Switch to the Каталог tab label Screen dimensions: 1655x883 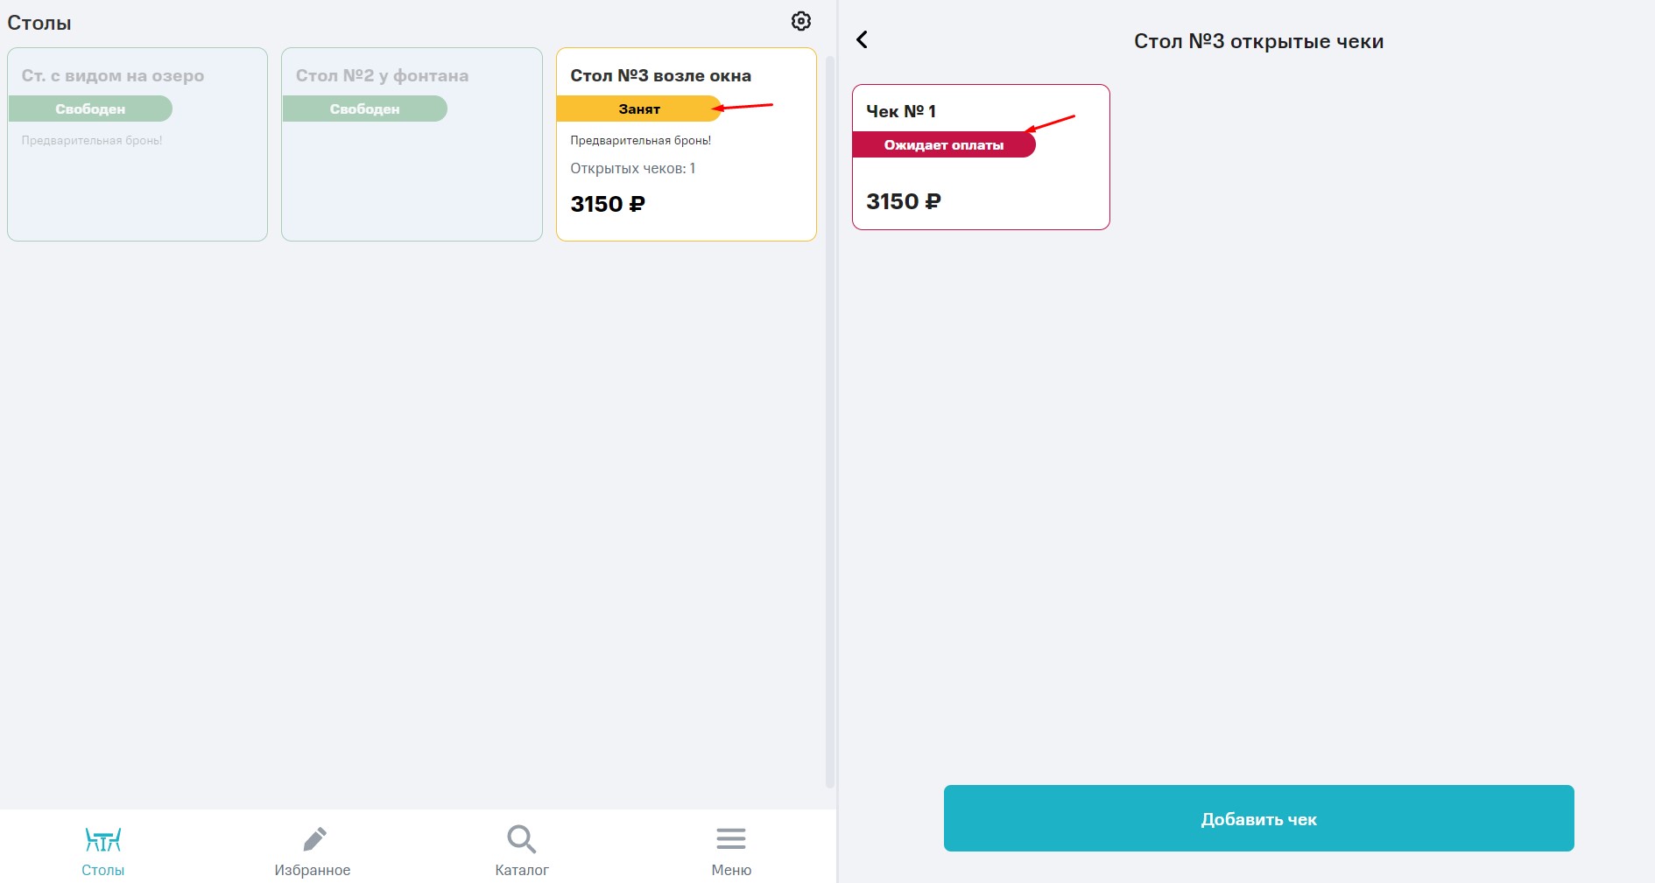pos(522,870)
